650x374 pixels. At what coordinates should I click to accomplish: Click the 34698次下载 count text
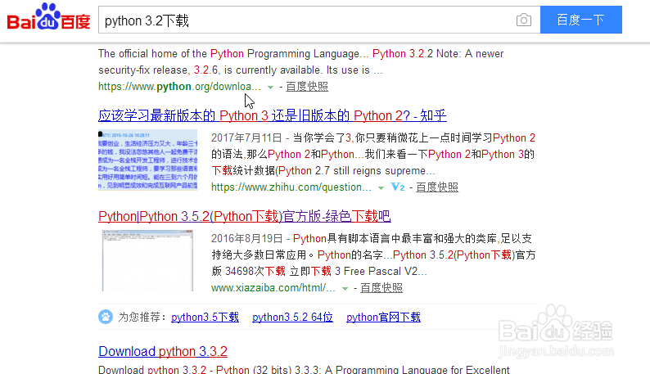255,271
